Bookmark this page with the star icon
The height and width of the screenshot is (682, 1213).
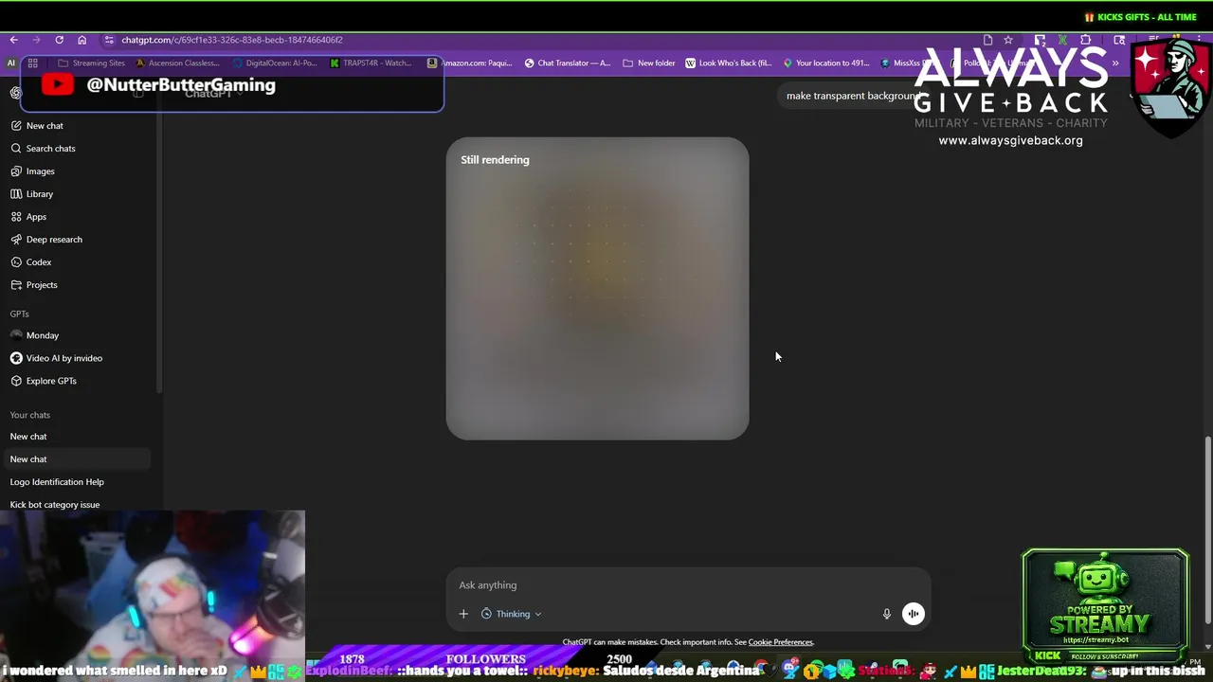(1008, 40)
